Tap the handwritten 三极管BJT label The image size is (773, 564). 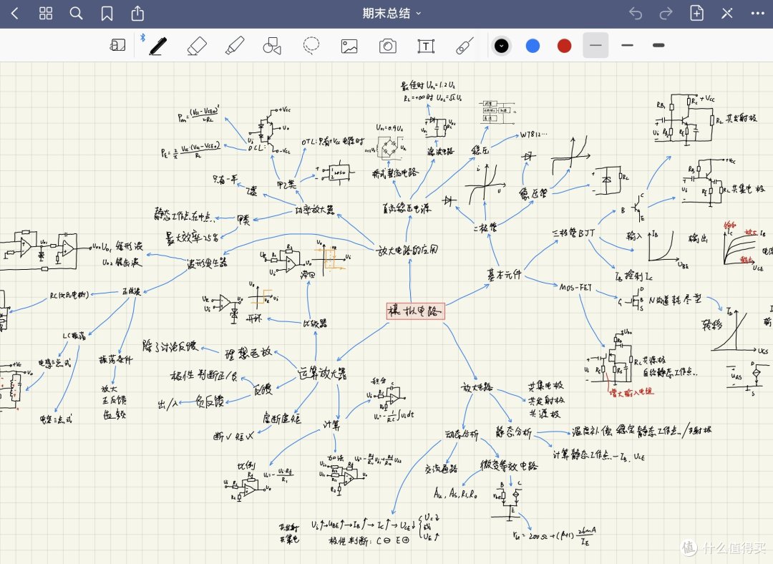(x=574, y=232)
